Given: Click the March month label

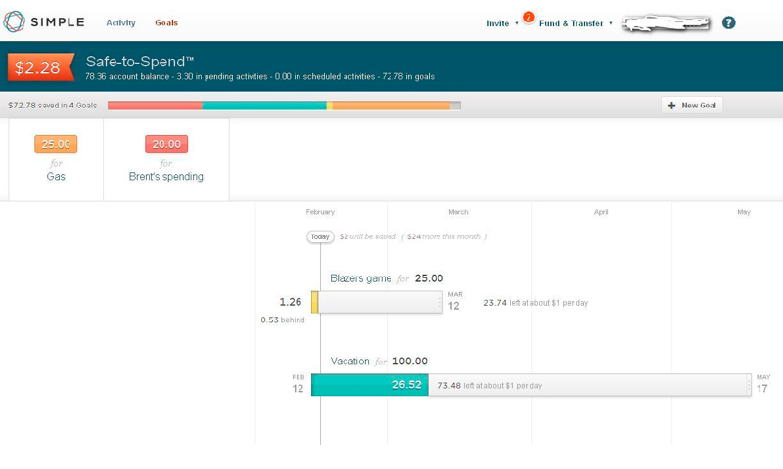Looking at the screenshot, I should pos(458,212).
